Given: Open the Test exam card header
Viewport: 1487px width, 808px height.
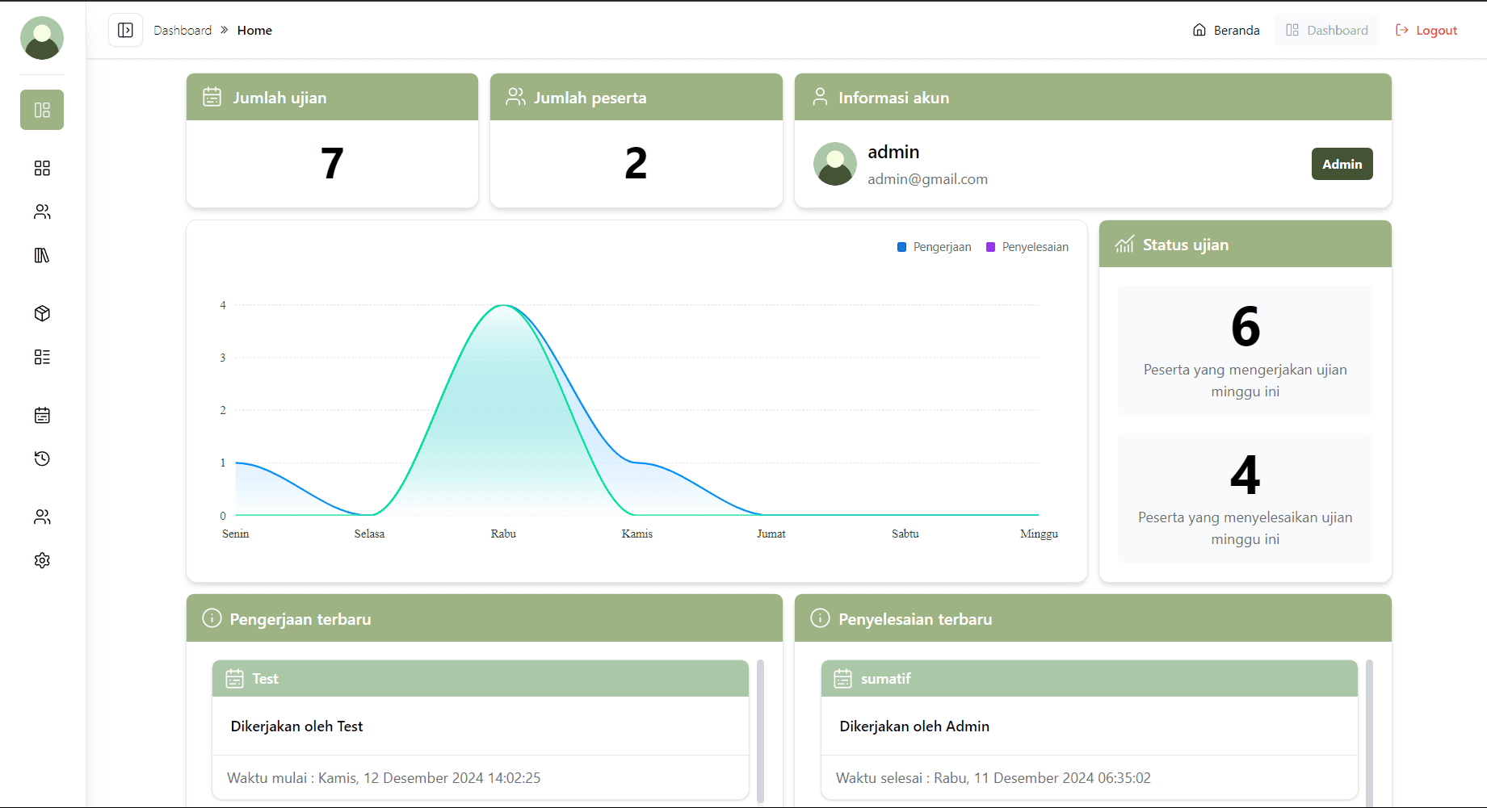Looking at the screenshot, I should pos(481,679).
